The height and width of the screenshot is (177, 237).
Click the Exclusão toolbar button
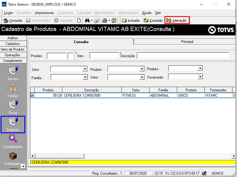click(153, 21)
